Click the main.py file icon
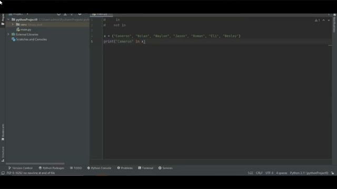The image size is (337, 189). [x=18, y=29]
